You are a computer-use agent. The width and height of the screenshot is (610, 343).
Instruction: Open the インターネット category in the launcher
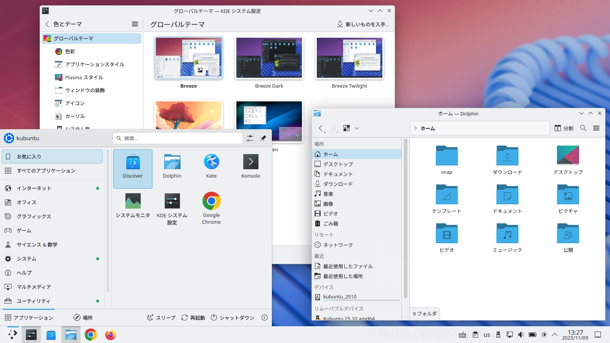[53, 188]
